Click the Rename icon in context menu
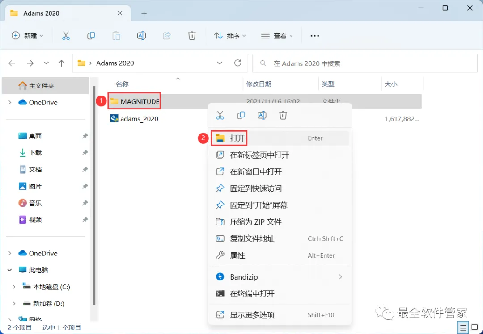Viewport: 483px width, 334px height. pyautogui.click(x=262, y=115)
